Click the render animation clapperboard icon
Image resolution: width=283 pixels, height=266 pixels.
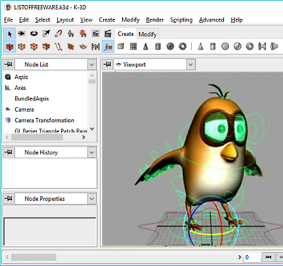point(108,34)
